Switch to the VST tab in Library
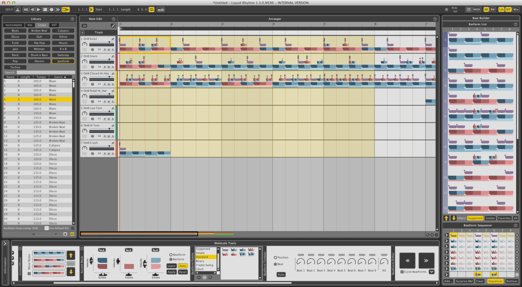The width and height of the screenshot is (522, 287). click(x=54, y=25)
